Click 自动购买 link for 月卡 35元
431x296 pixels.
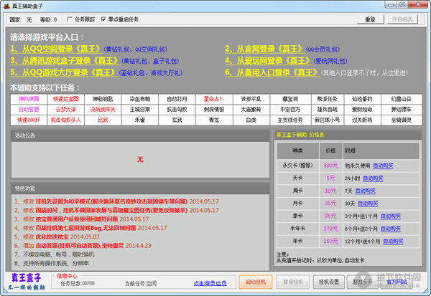pos(368,204)
